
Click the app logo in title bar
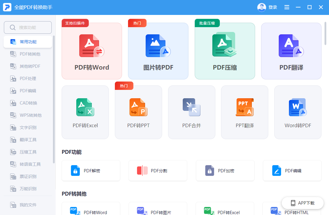click(x=7, y=7)
